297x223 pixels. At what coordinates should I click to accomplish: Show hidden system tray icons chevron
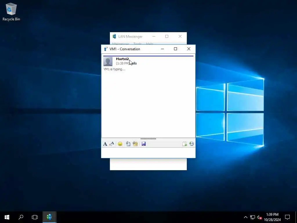(245, 217)
